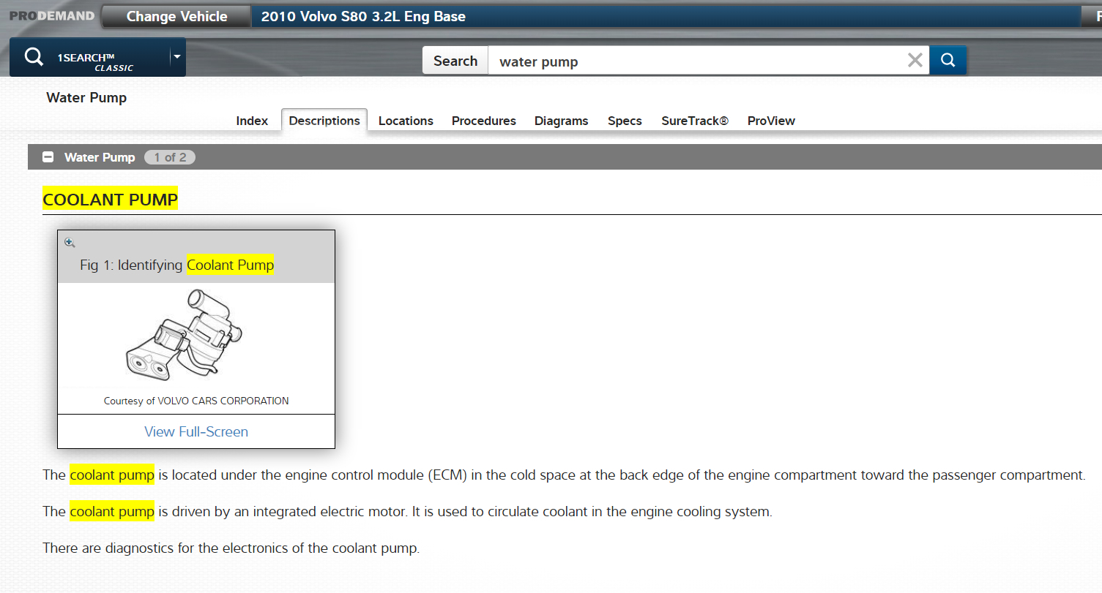1102x593 pixels.
Task: Click the sentence about integrated electric motor
Action: click(407, 512)
